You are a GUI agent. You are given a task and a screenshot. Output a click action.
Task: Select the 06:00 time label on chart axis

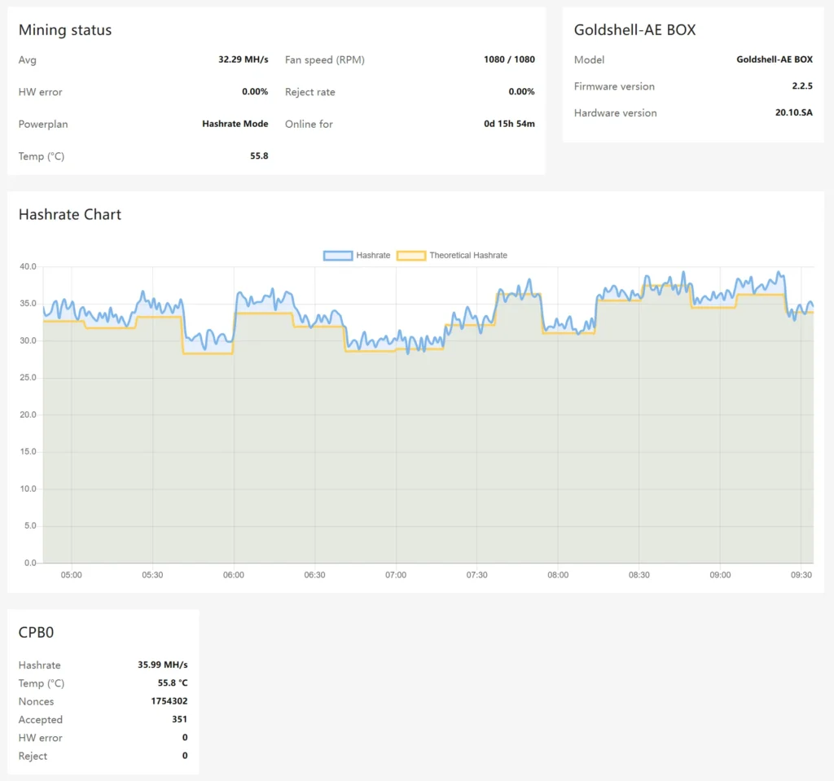(x=233, y=575)
